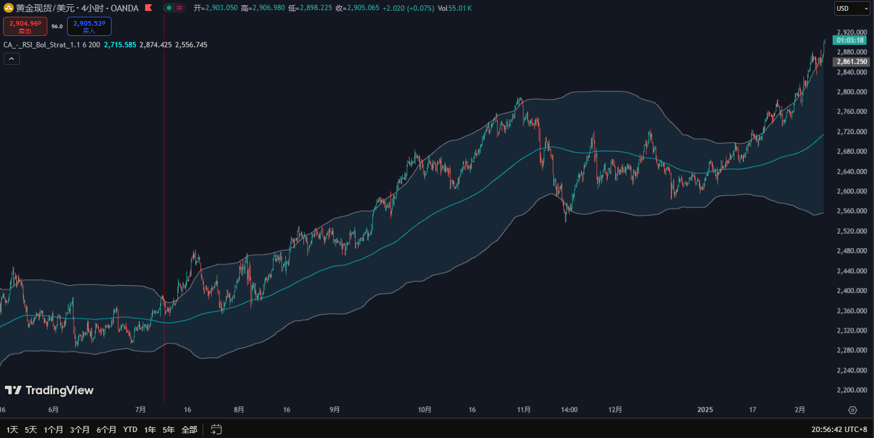The width and height of the screenshot is (874, 438).
Task: Toggle the pink approximate-equal data indicator
Action: [179, 8]
